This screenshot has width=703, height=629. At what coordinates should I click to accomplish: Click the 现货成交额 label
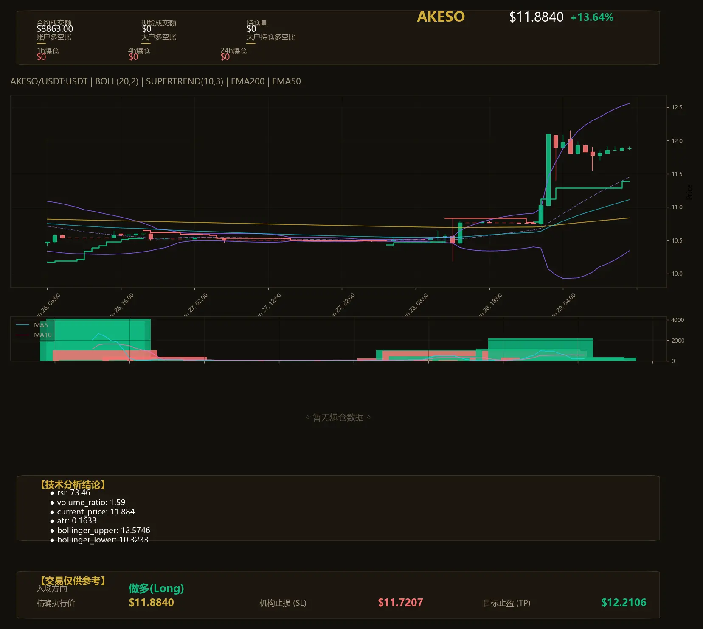tap(159, 23)
